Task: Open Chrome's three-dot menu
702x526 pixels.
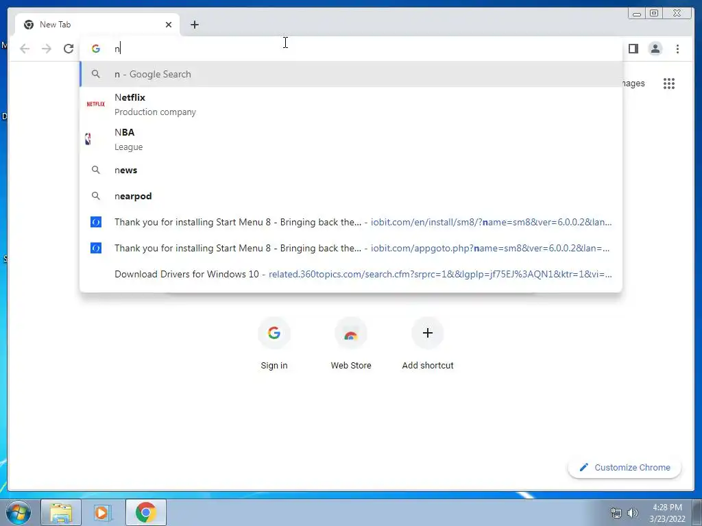Action: 677,49
